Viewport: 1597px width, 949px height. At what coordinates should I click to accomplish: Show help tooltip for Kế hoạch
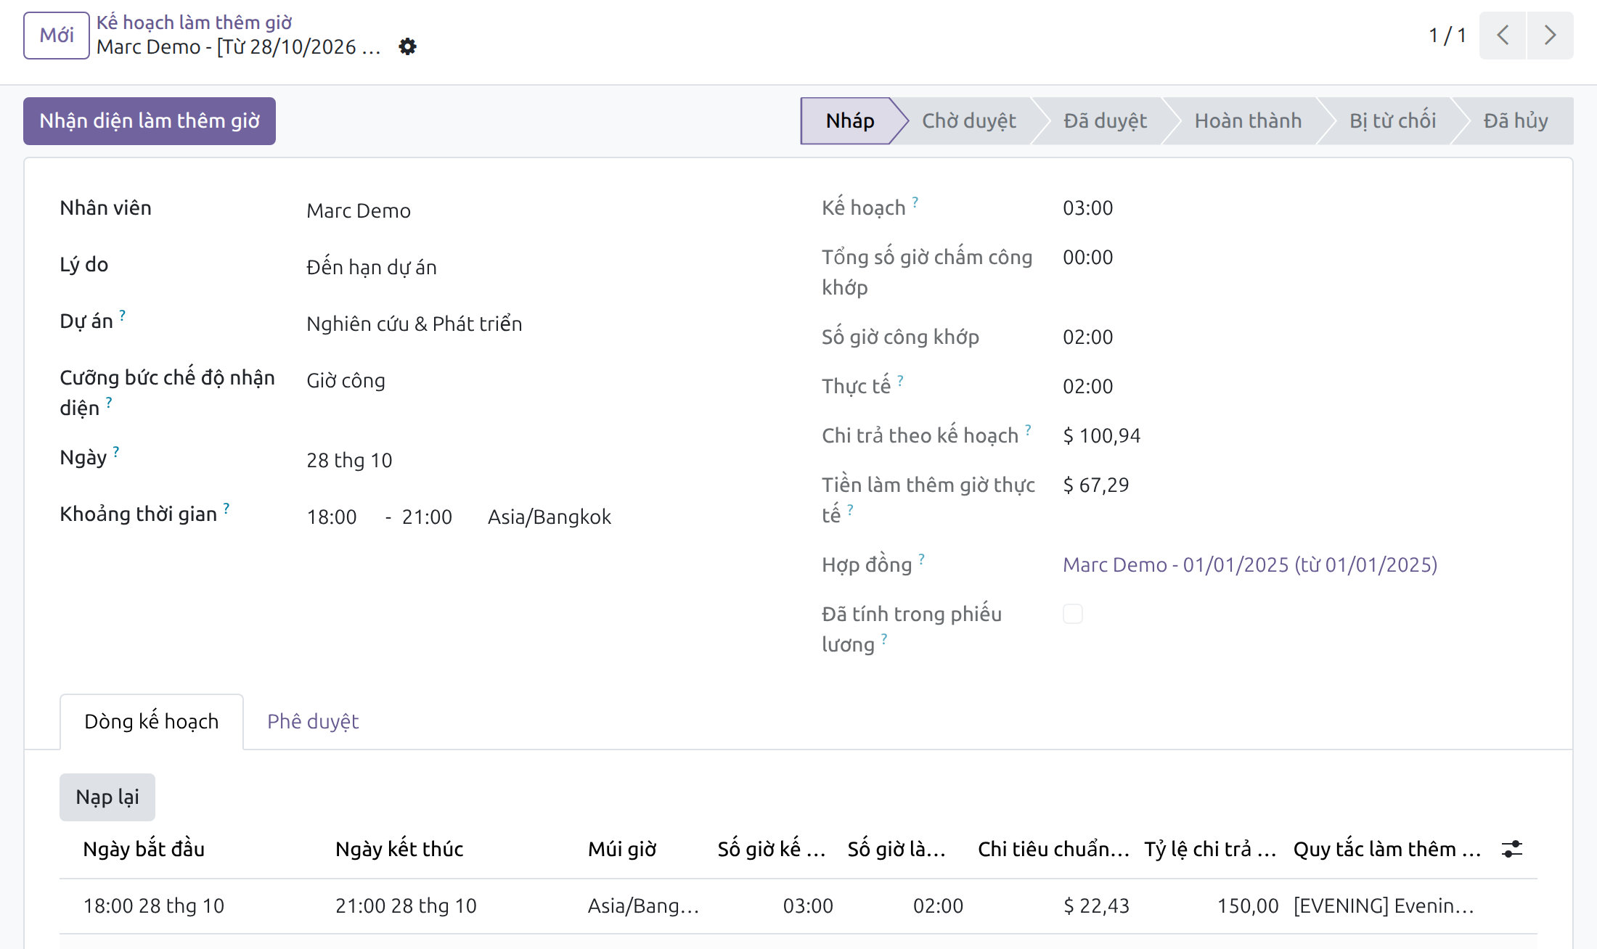click(x=915, y=202)
